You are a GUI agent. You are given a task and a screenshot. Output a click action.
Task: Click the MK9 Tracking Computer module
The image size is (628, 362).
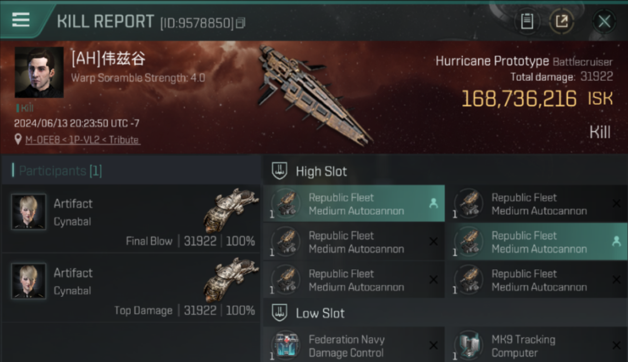537,345
